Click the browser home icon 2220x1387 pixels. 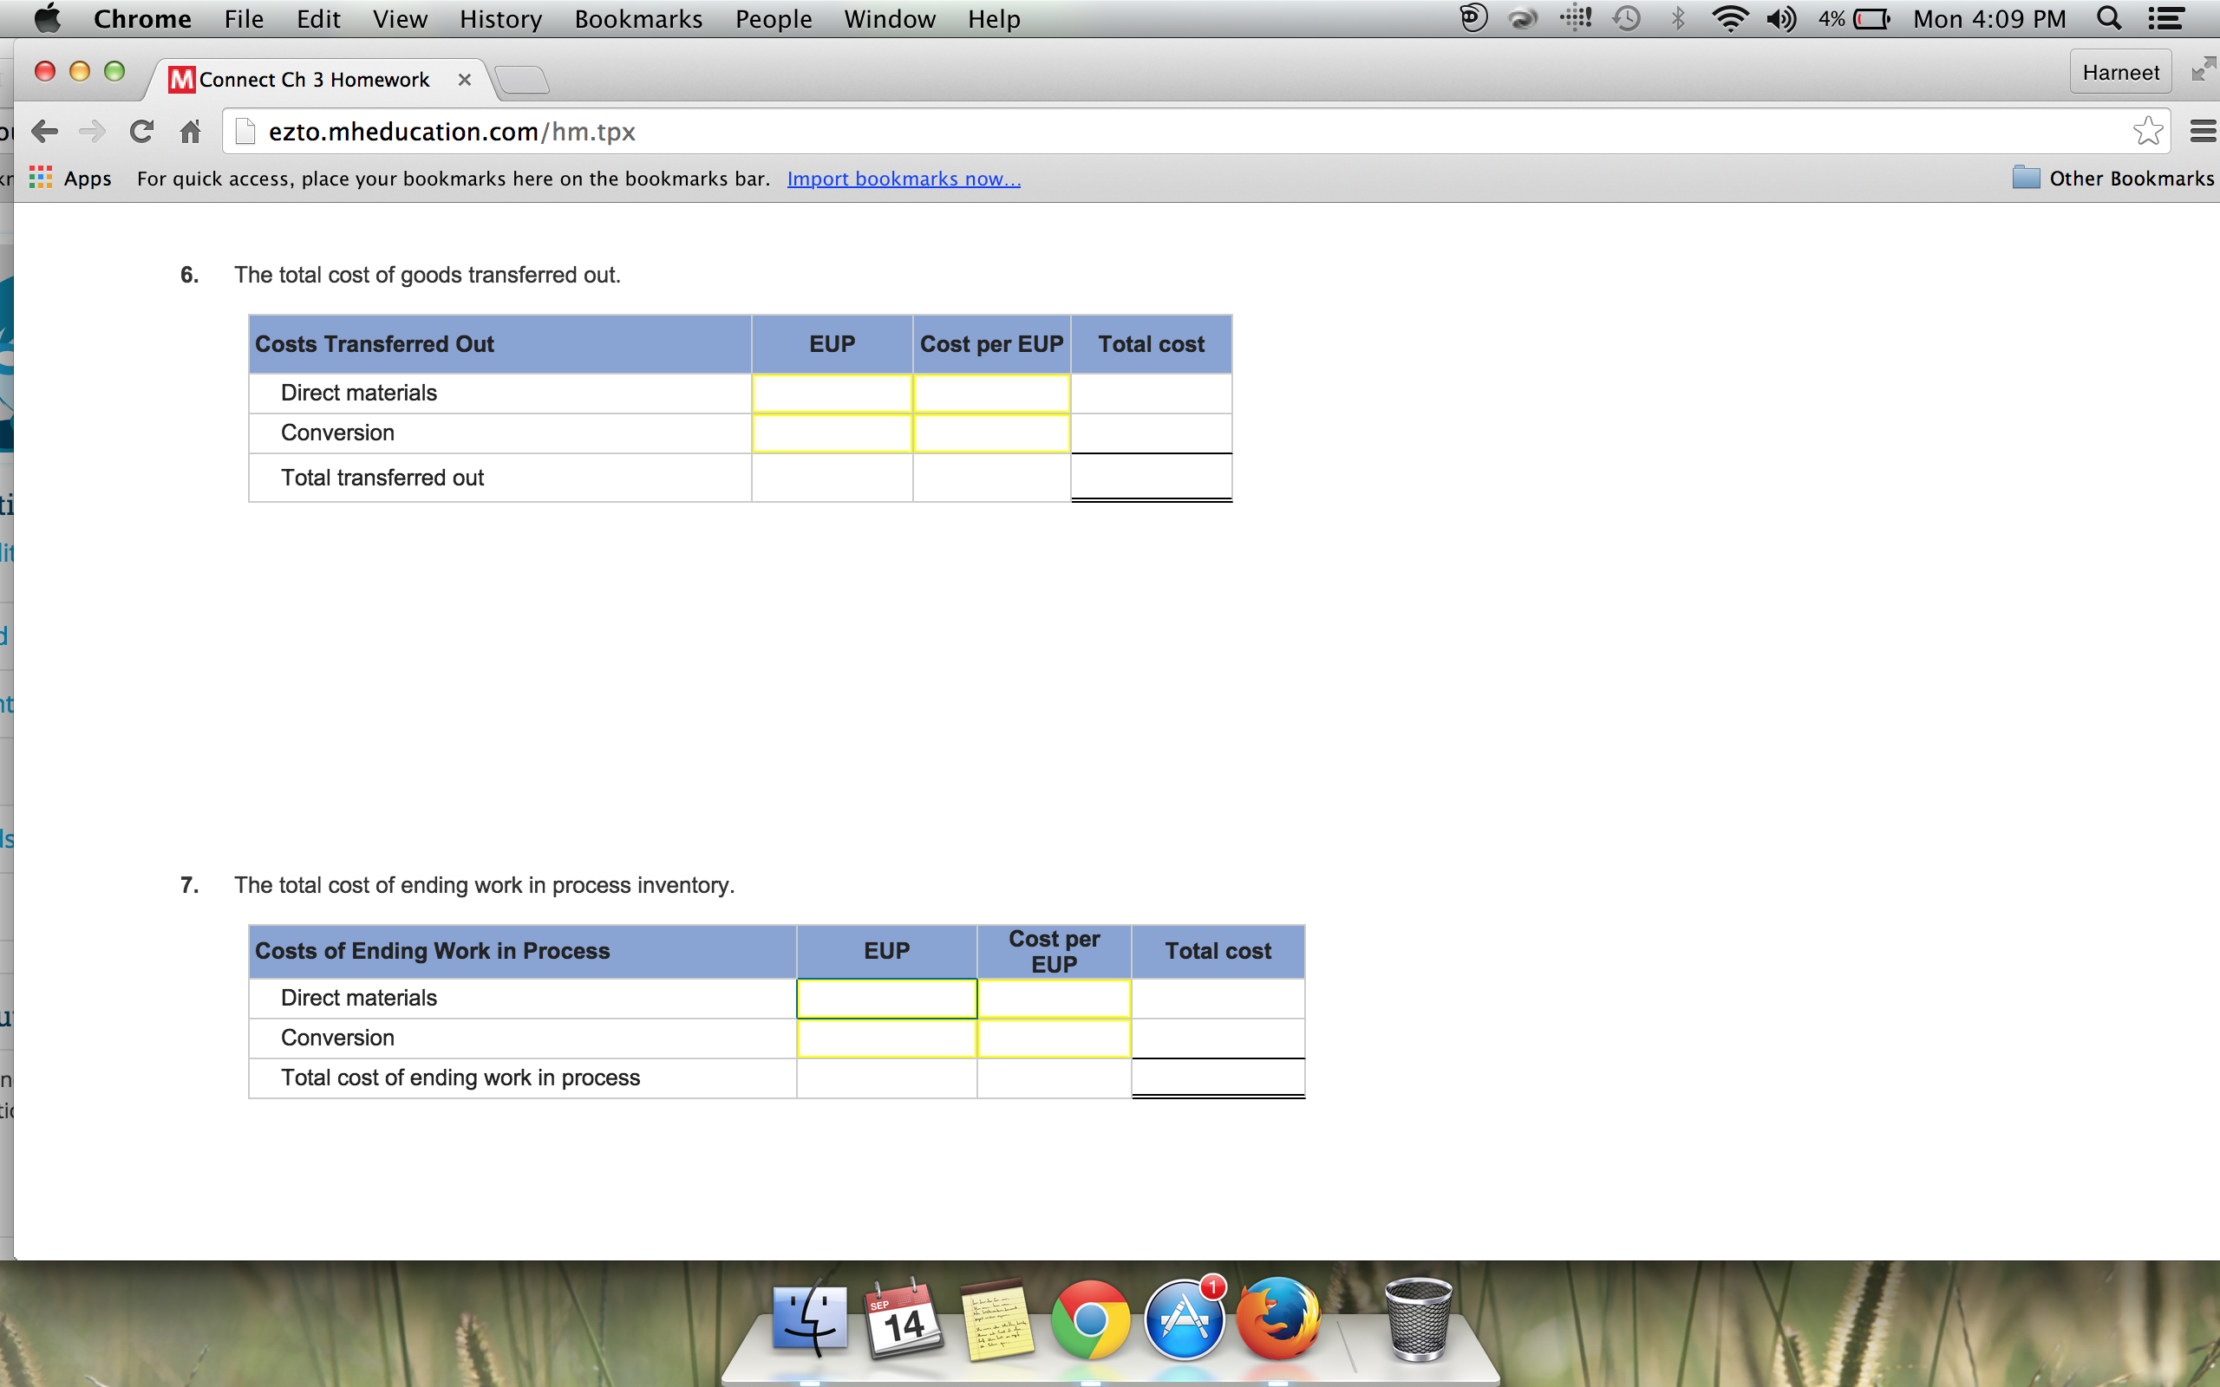pos(190,132)
